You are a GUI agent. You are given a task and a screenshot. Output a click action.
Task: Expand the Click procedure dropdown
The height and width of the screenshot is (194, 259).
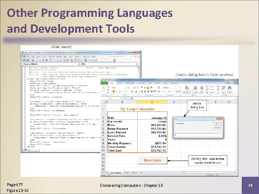tap(137, 64)
